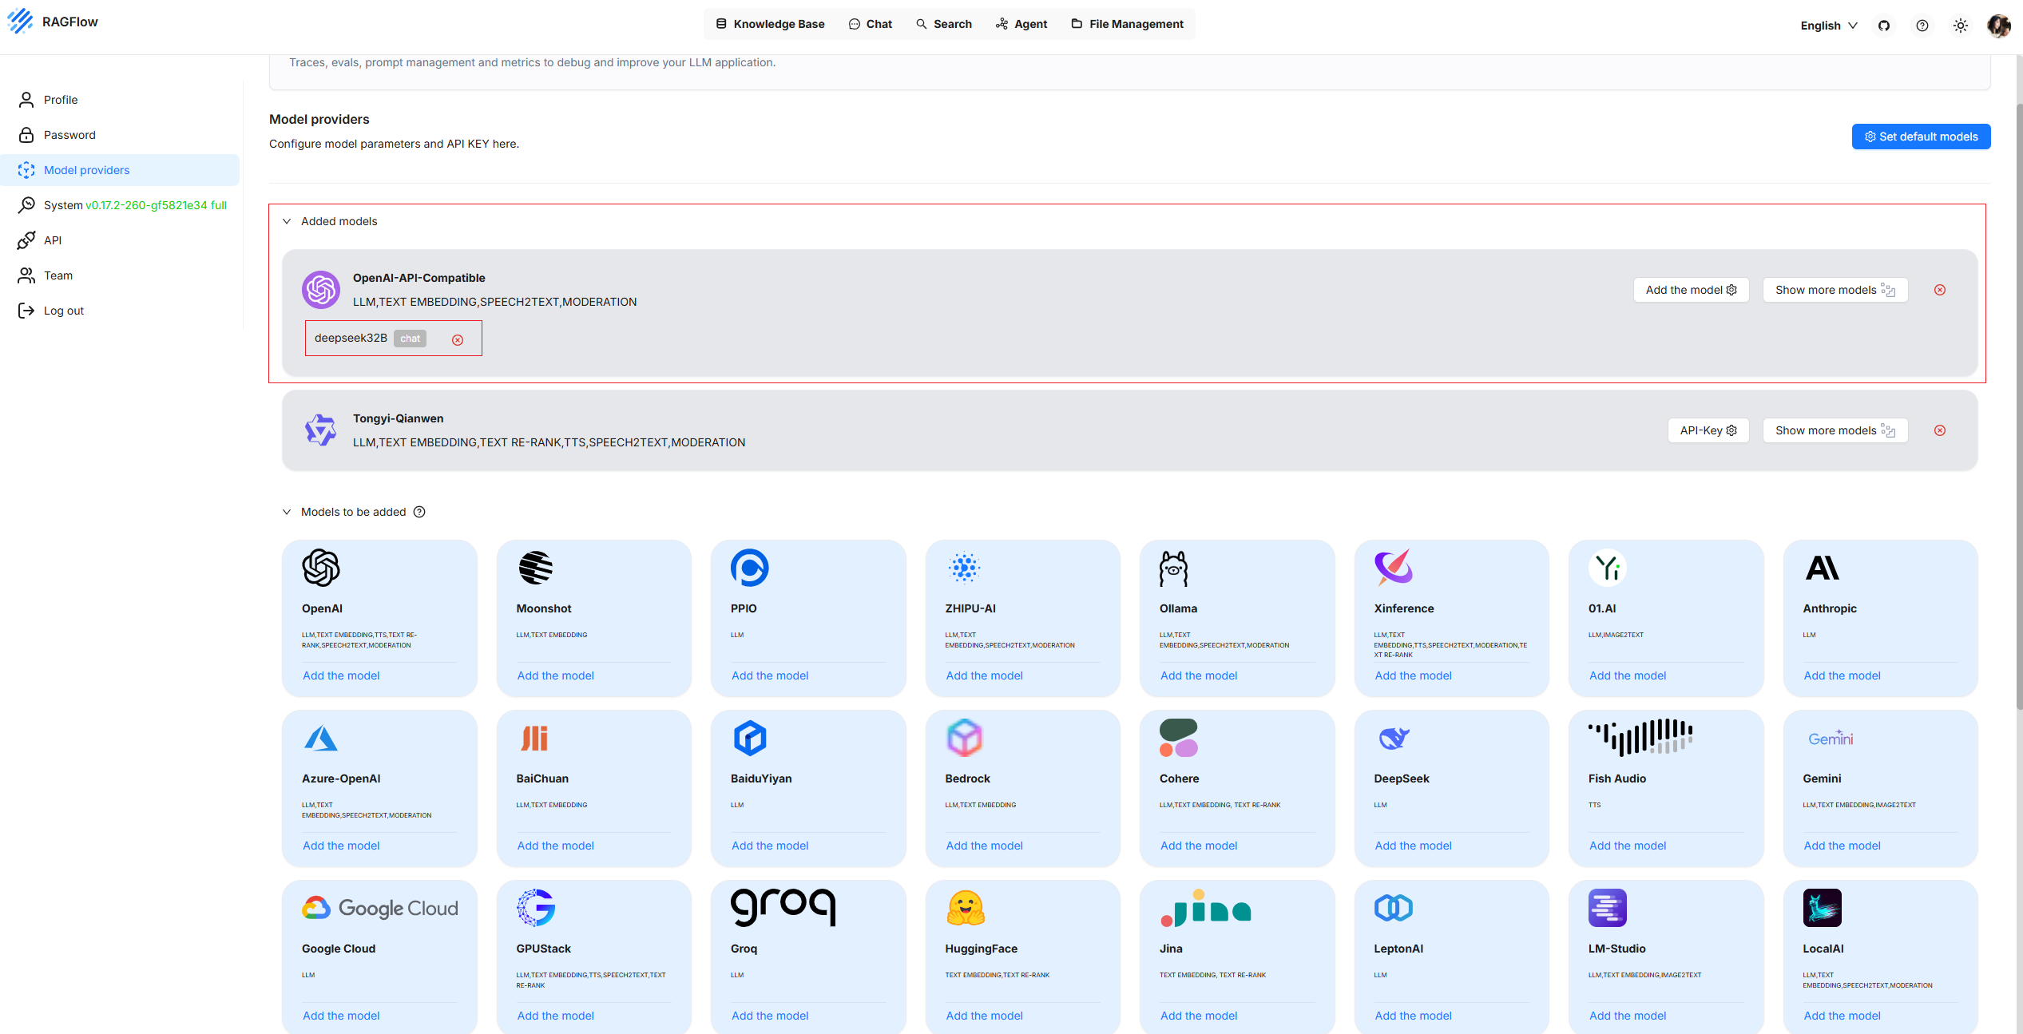Remove the deepseek32B model
The width and height of the screenshot is (2023, 1034).
(x=458, y=340)
